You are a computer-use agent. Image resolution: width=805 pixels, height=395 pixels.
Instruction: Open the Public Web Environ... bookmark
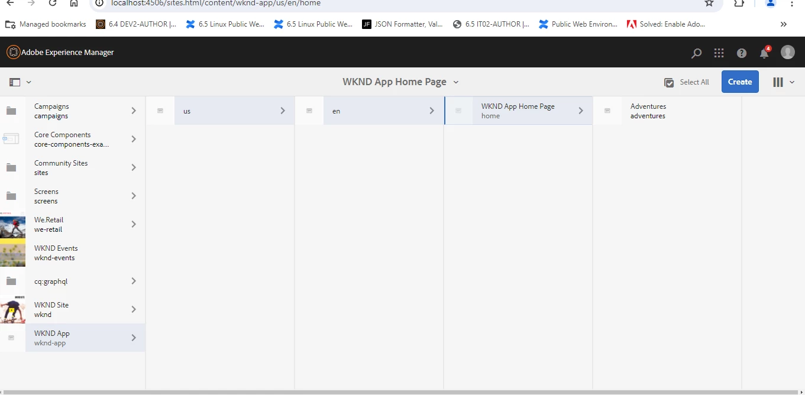point(578,24)
